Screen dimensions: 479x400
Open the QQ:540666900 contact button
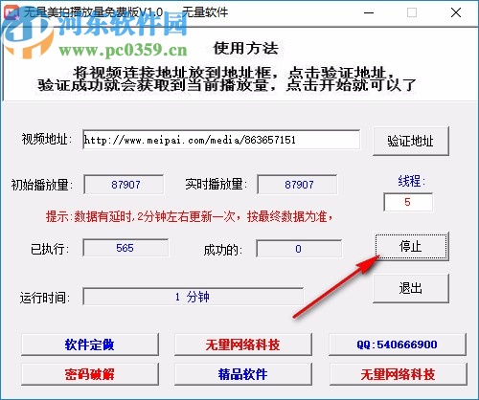pyautogui.click(x=398, y=344)
